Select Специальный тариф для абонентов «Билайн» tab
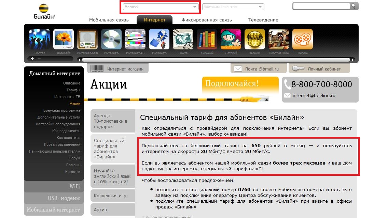Viewport: 374px width, 218px height. 113,149
